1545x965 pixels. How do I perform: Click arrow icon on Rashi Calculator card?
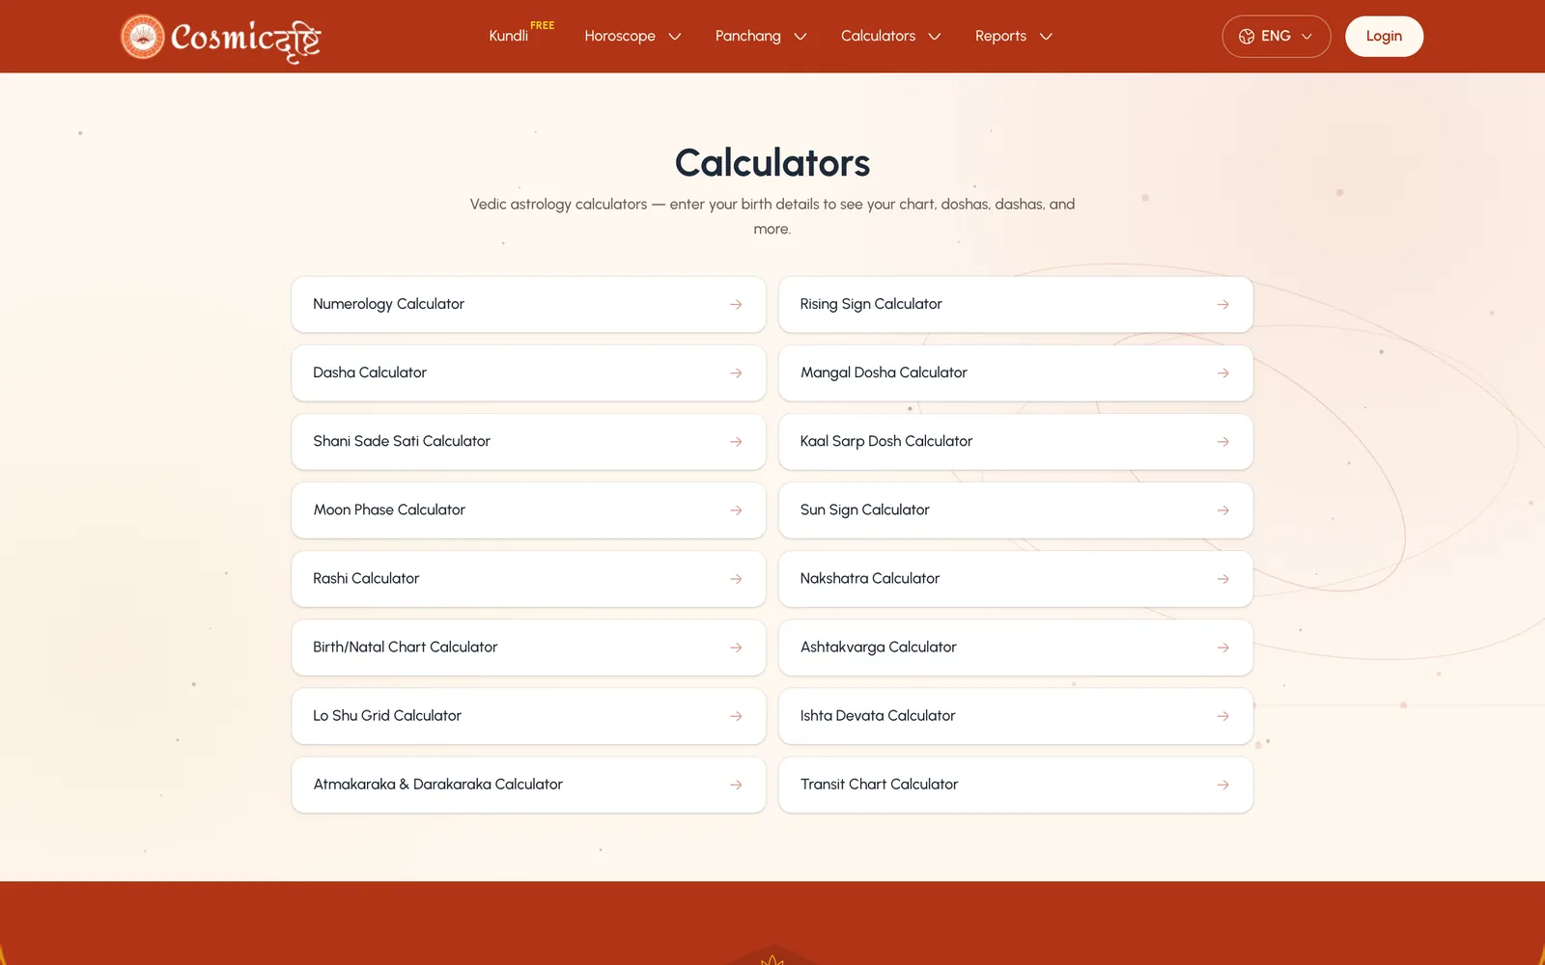(736, 579)
